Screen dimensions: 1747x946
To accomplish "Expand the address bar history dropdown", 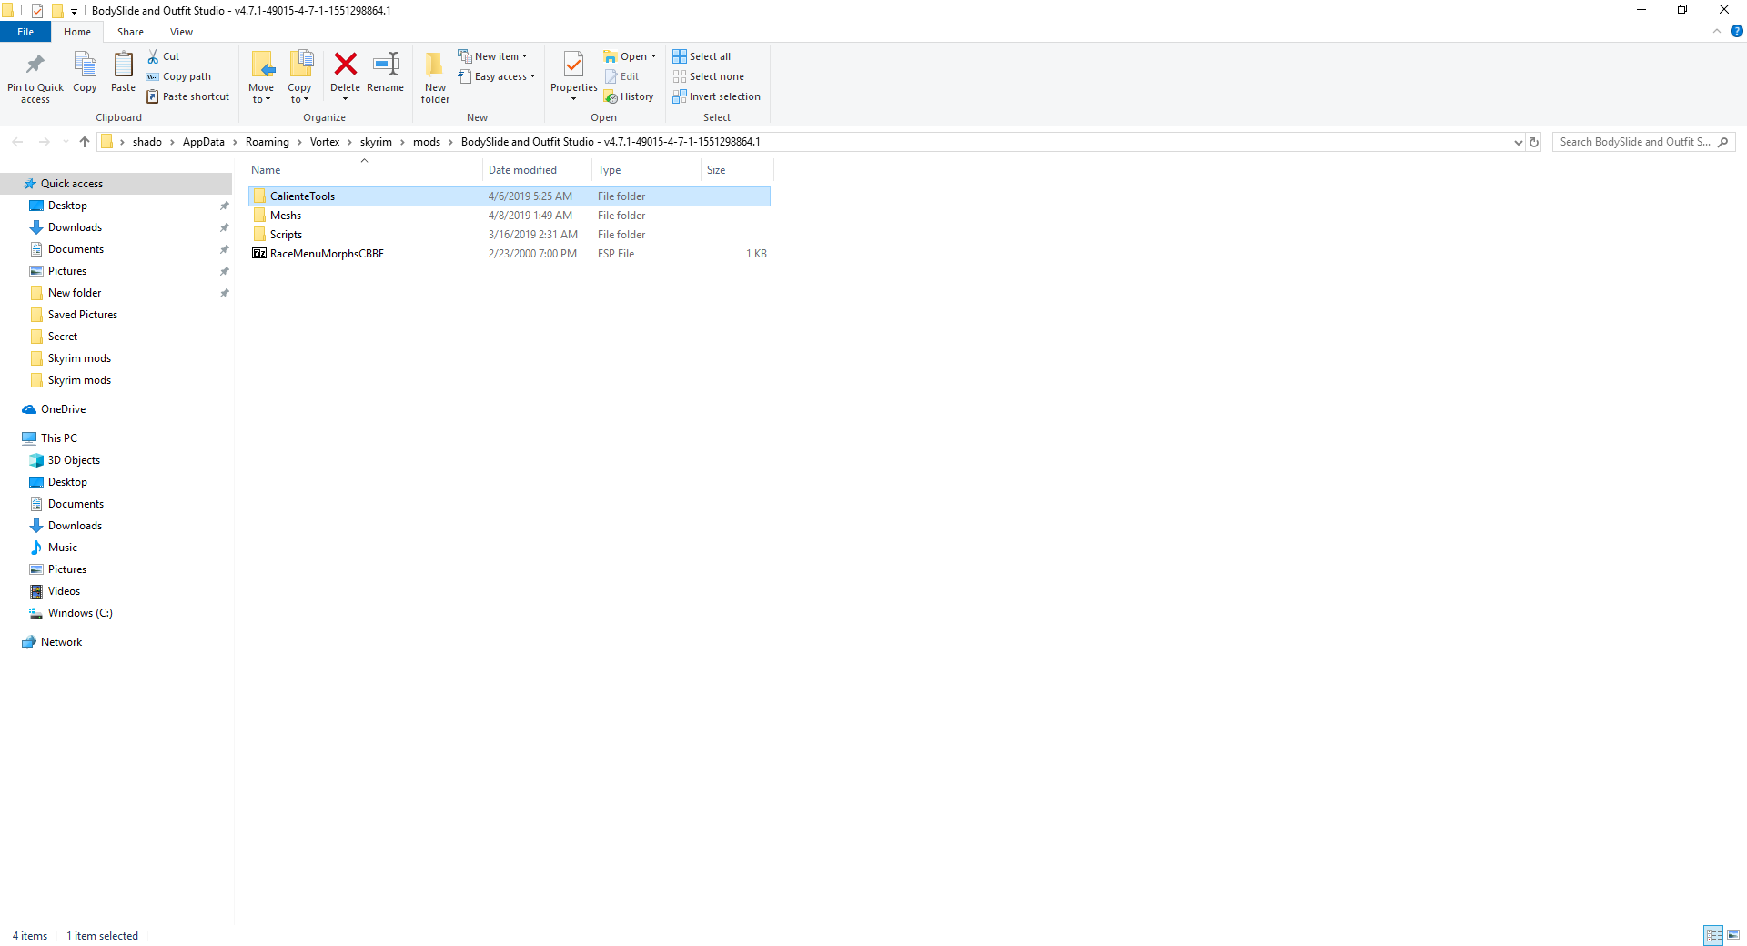I will click(x=1518, y=142).
